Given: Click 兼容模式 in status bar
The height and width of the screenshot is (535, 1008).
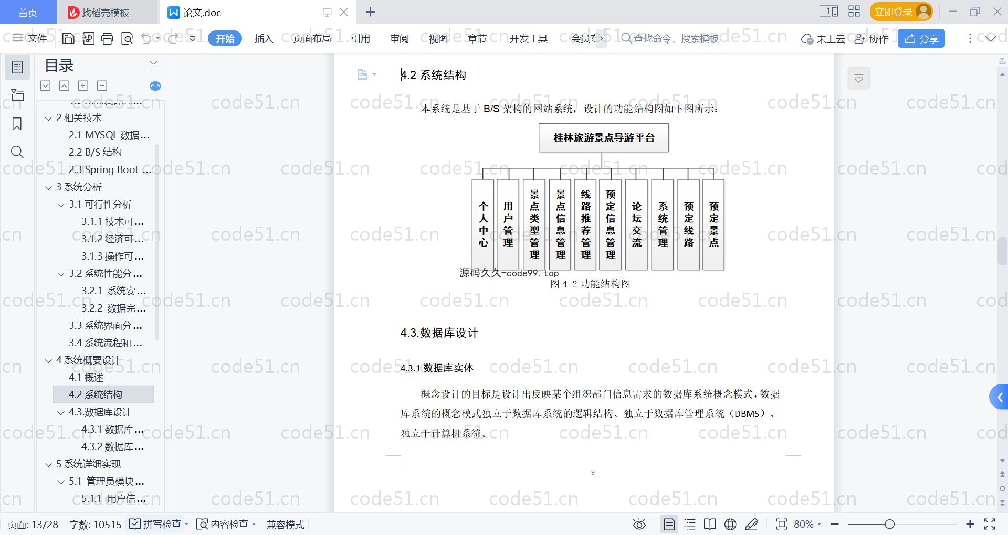Looking at the screenshot, I should point(286,525).
